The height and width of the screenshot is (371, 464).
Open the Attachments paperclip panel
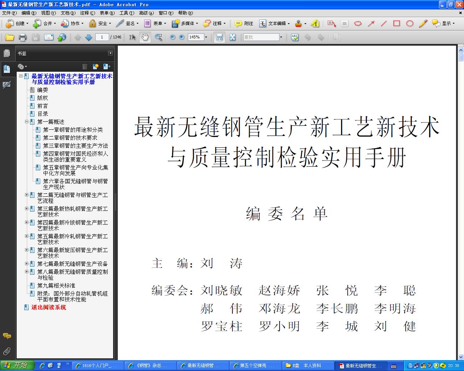click(x=7, y=351)
